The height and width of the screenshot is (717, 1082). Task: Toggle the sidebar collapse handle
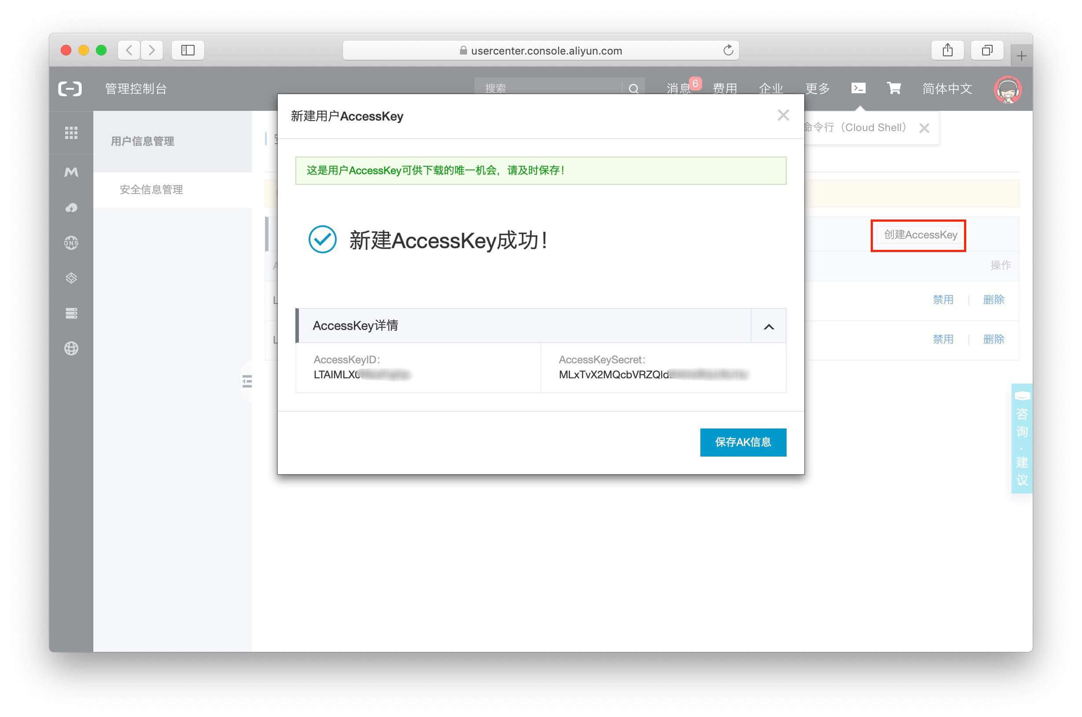pos(247,381)
